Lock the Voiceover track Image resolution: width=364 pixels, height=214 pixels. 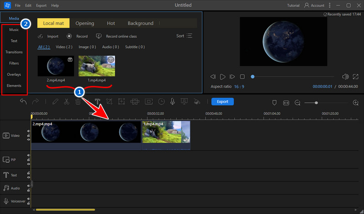click(x=29, y=204)
